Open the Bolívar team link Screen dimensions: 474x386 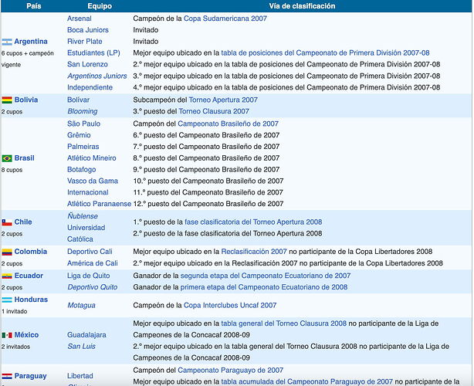point(78,100)
